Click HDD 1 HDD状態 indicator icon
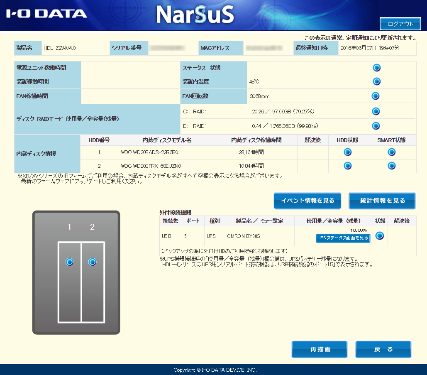Image resolution: width=427 pixels, height=375 pixels. pyautogui.click(x=348, y=152)
